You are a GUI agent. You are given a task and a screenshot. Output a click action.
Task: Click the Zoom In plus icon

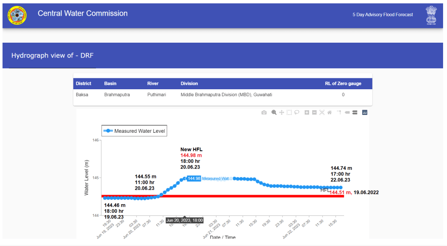(307, 112)
